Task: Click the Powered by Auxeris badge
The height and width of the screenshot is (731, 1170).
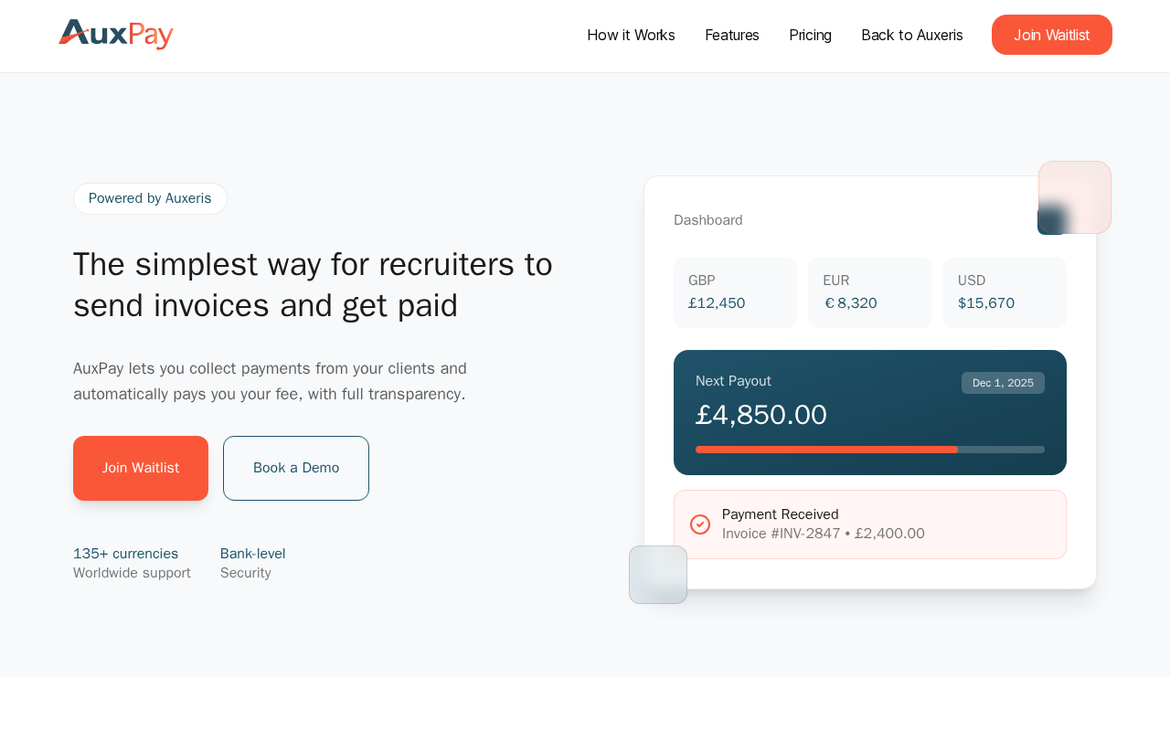Action: tap(150, 198)
